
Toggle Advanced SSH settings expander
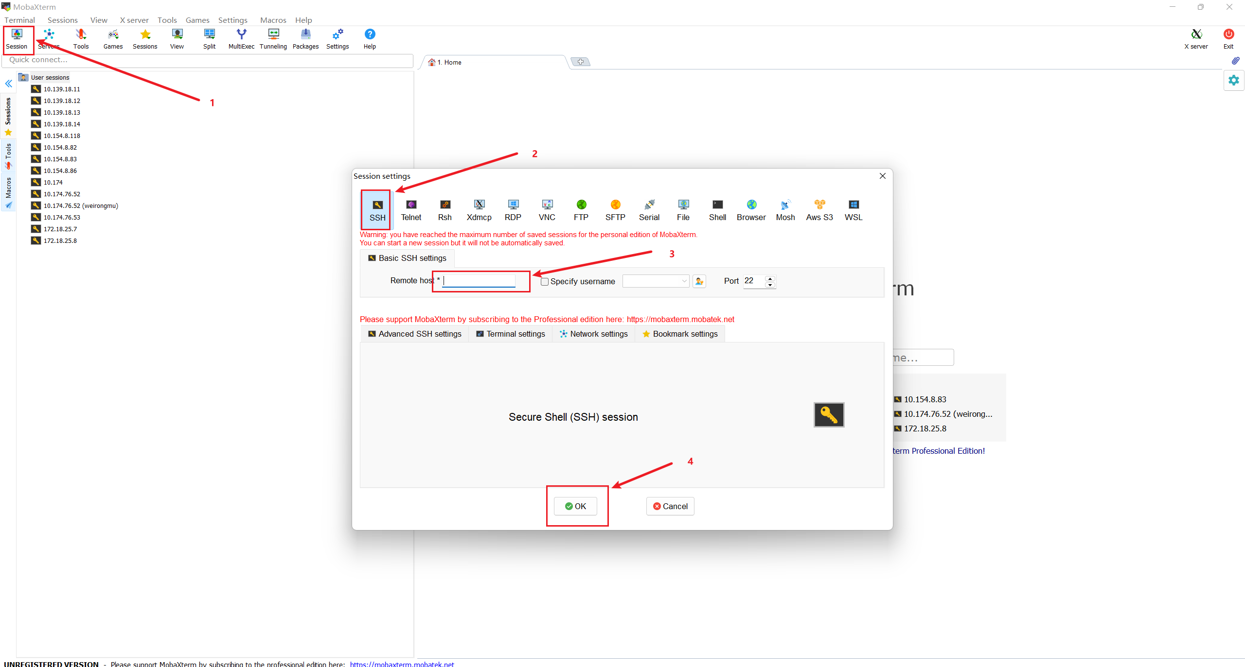[415, 334]
